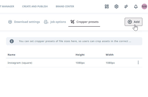Open the settings gear icon
148x97 pixels.
[x=116, y=6]
